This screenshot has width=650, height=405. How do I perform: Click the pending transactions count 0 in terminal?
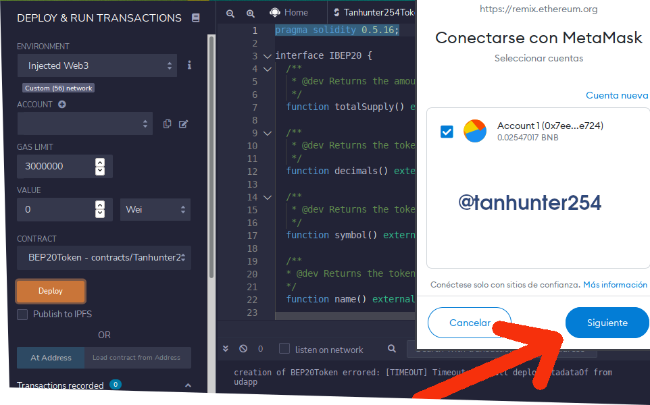pos(260,349)
